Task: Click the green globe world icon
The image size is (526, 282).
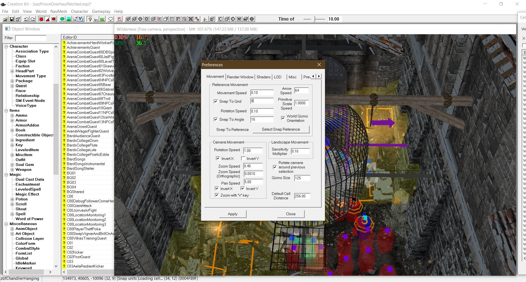Action: (x=62, y=19)
